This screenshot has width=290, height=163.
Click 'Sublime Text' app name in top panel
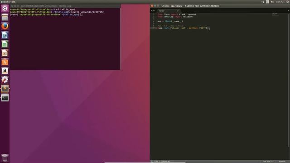coord(8,2)
